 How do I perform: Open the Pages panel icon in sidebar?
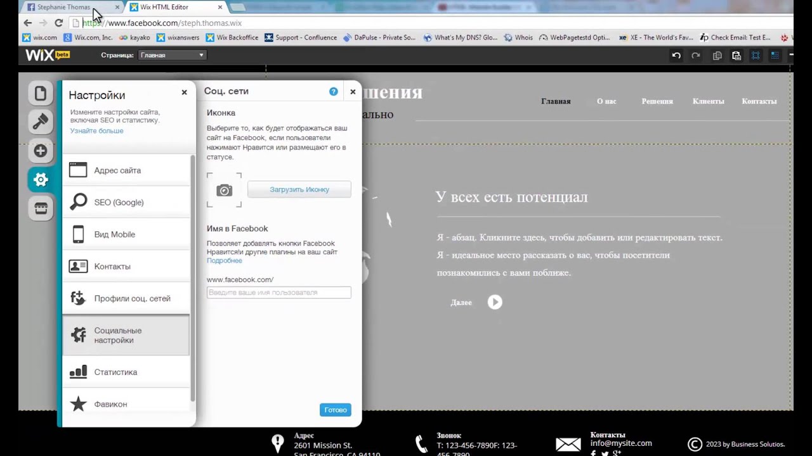point(41,94)
